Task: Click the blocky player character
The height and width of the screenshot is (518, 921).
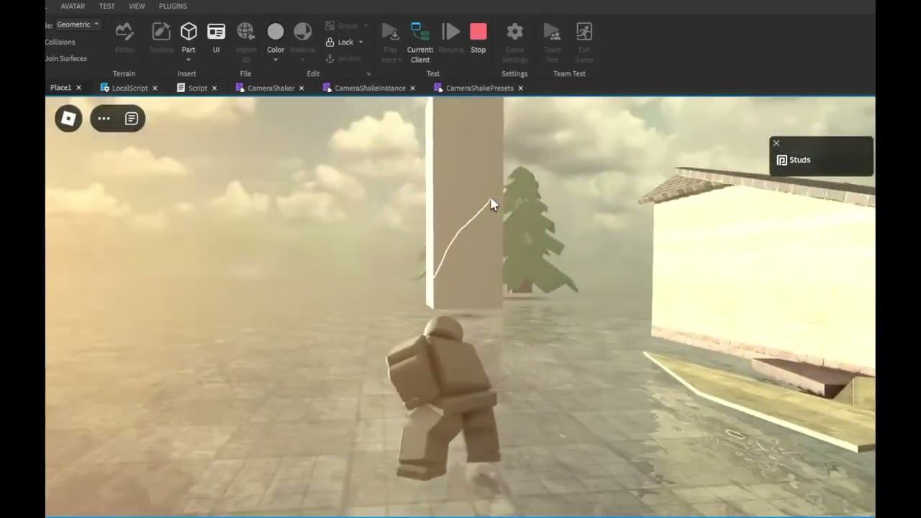Action: pos(442,399)
